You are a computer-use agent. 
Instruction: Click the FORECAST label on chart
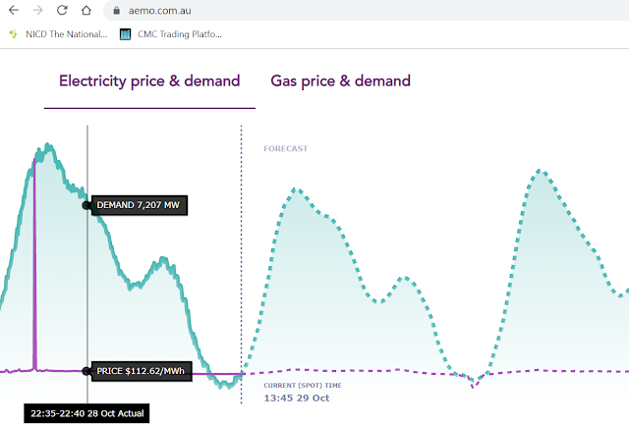pyautogui.click(x=285, y=149)
